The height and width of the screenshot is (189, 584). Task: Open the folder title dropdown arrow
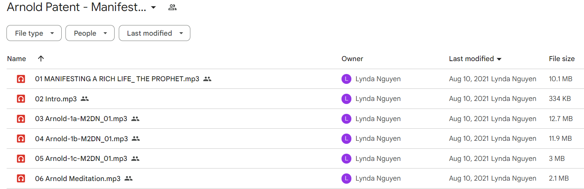click(153, 7)
